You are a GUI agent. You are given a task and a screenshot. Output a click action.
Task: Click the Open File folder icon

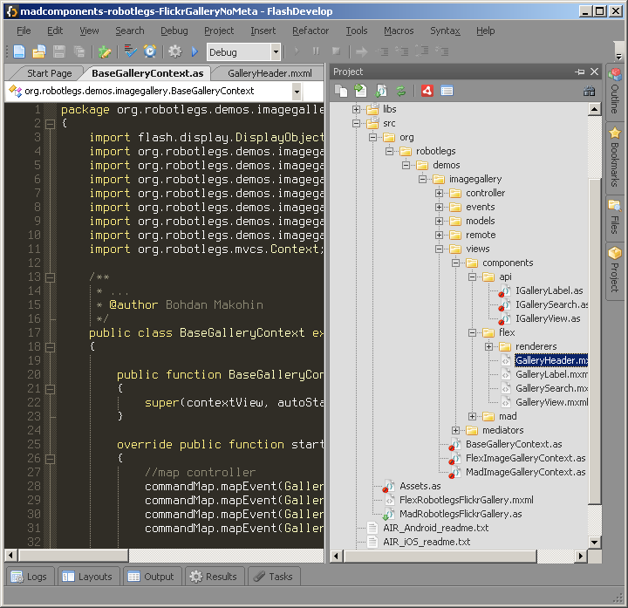(39, 52)
